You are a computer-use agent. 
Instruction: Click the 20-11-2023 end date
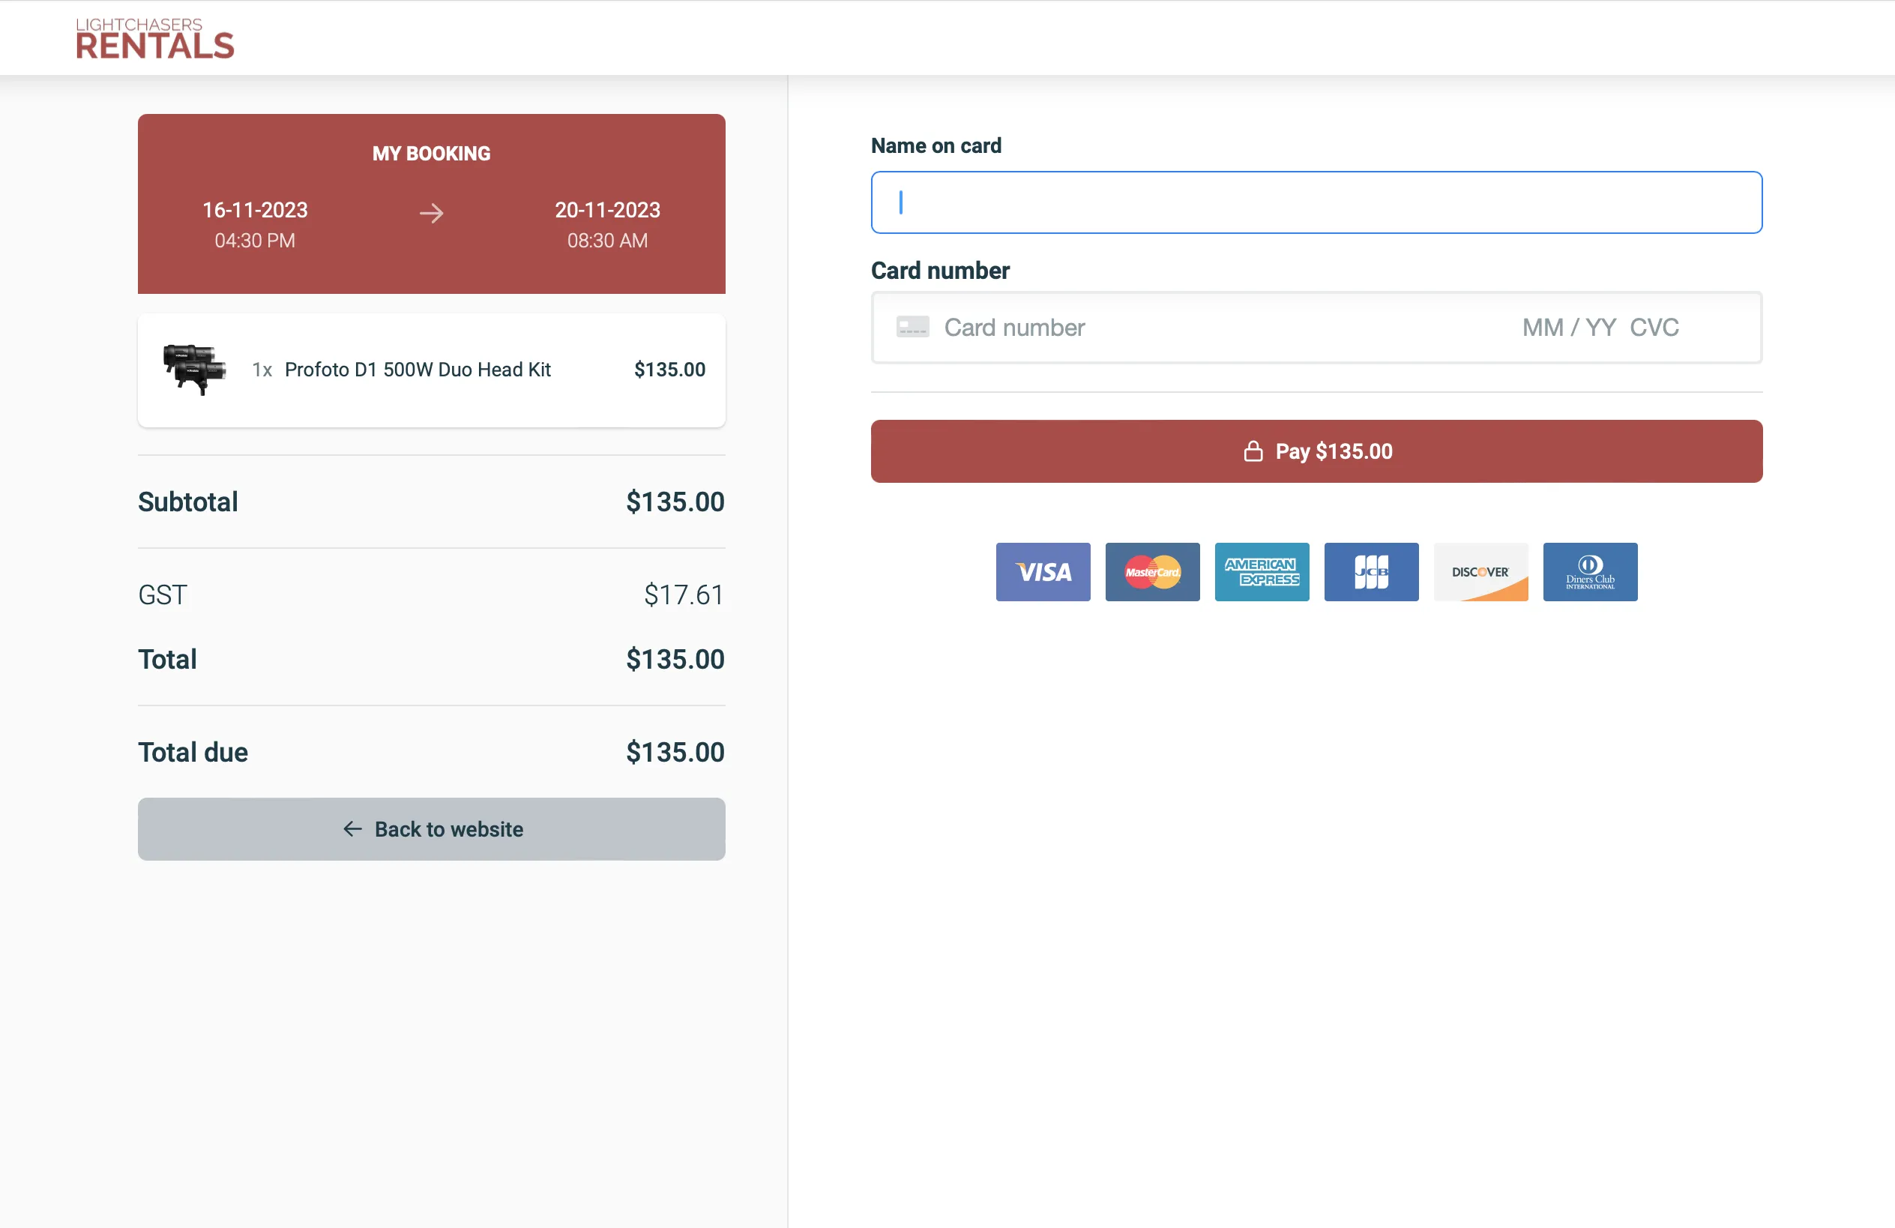click(x=607, y=209)
